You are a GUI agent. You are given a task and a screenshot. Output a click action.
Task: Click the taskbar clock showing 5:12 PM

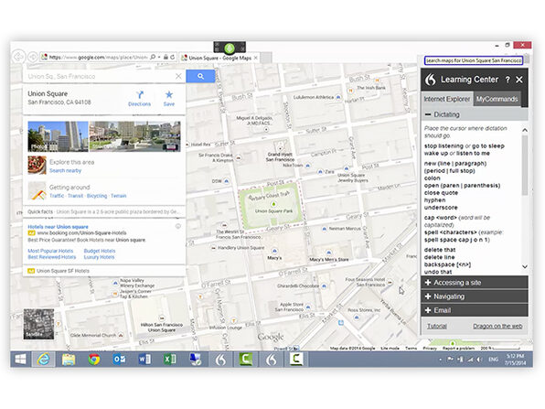click(x=515, y=360)
